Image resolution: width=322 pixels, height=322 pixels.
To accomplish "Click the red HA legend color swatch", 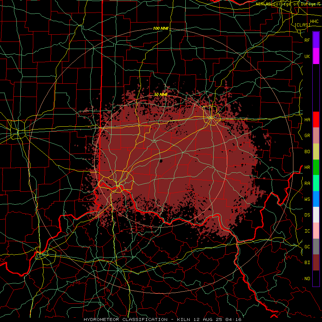I will [x=316, y=119].
